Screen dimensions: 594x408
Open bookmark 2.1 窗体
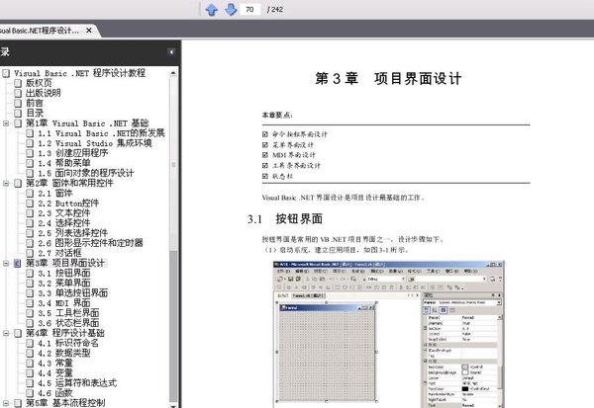(54, 194)
